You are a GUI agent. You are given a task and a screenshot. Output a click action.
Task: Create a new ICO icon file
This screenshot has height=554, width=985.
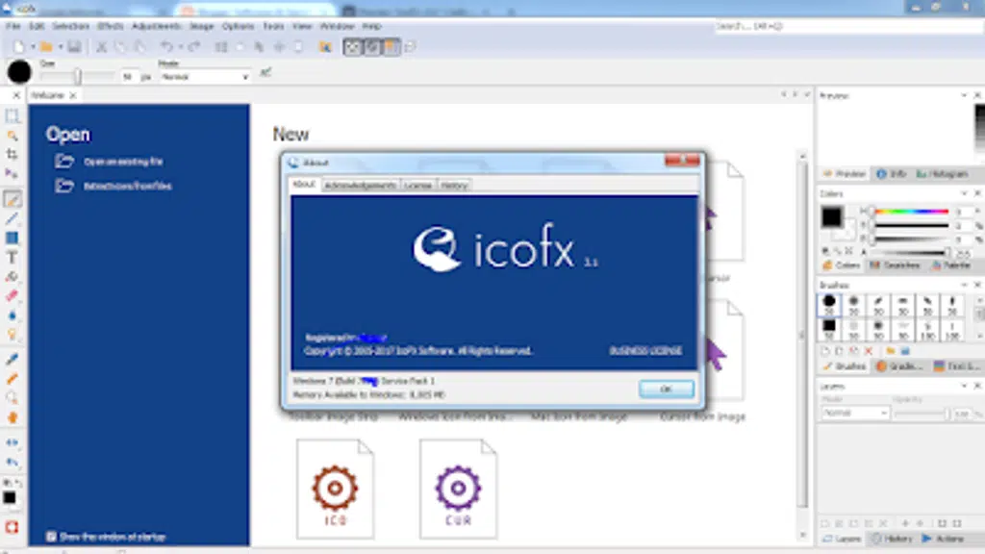pyautogui.click(x=336, y=489)
